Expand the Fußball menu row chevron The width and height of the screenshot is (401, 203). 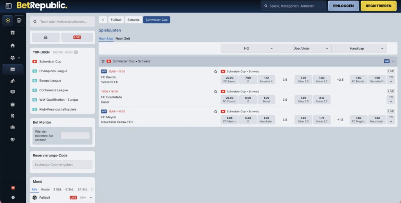90,198
